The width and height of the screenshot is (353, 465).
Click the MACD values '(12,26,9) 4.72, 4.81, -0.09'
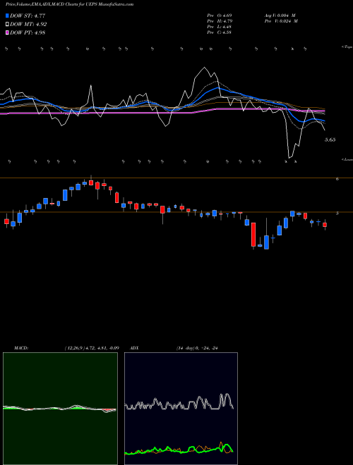tap(92, 348)
